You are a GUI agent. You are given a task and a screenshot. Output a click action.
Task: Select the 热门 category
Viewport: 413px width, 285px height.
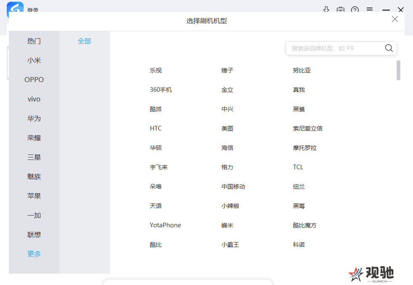click(x=34, y=41)
